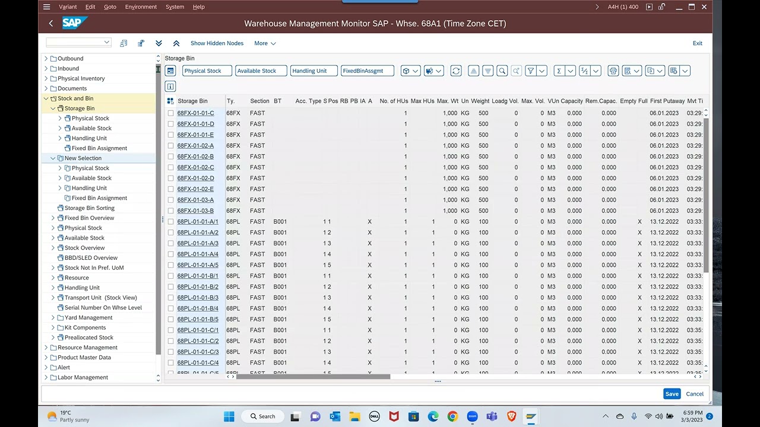Click the Subtotals icon
The image size is (760, 427).
(x=585, y=71)
